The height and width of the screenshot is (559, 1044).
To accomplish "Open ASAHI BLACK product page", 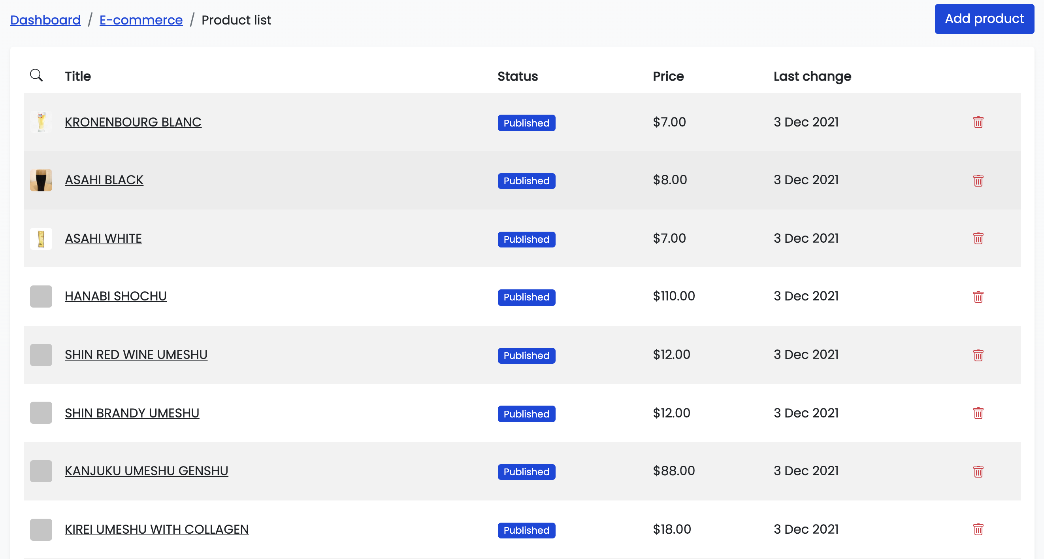I will [x=104, y=180].
